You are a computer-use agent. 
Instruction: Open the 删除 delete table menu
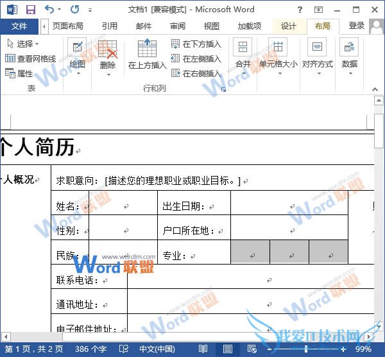[108, 57]
